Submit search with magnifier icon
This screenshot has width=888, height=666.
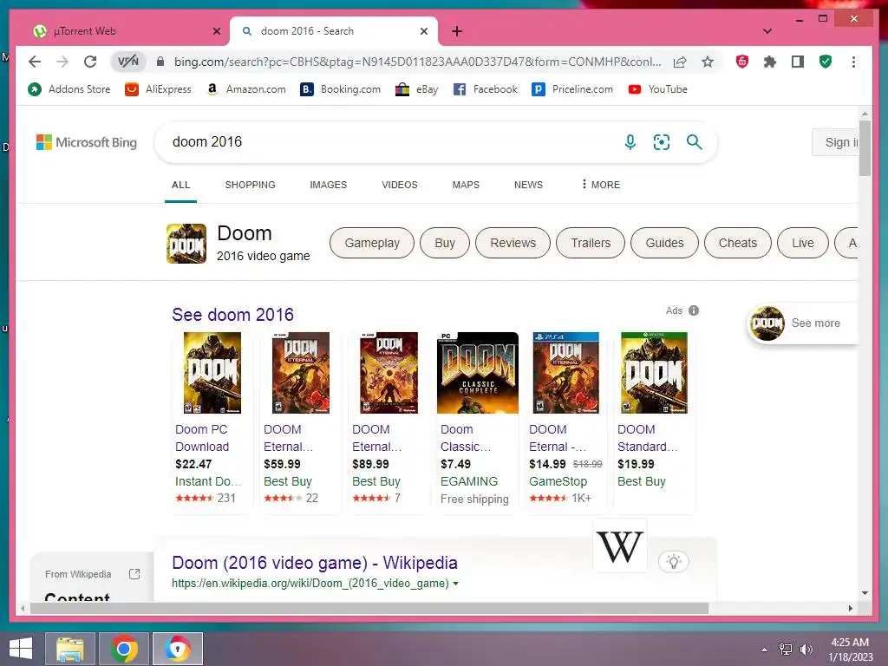point(694,142)
